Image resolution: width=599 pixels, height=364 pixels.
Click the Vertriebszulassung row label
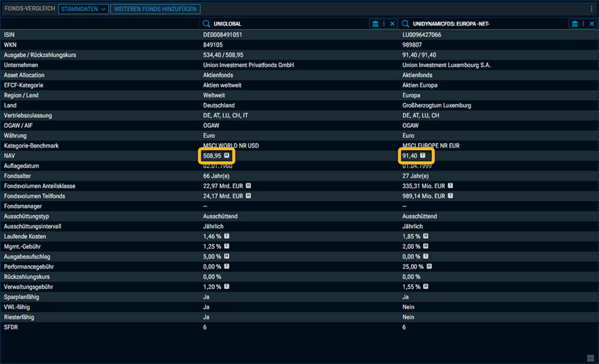pyautogui.click(x=28, y=116)
